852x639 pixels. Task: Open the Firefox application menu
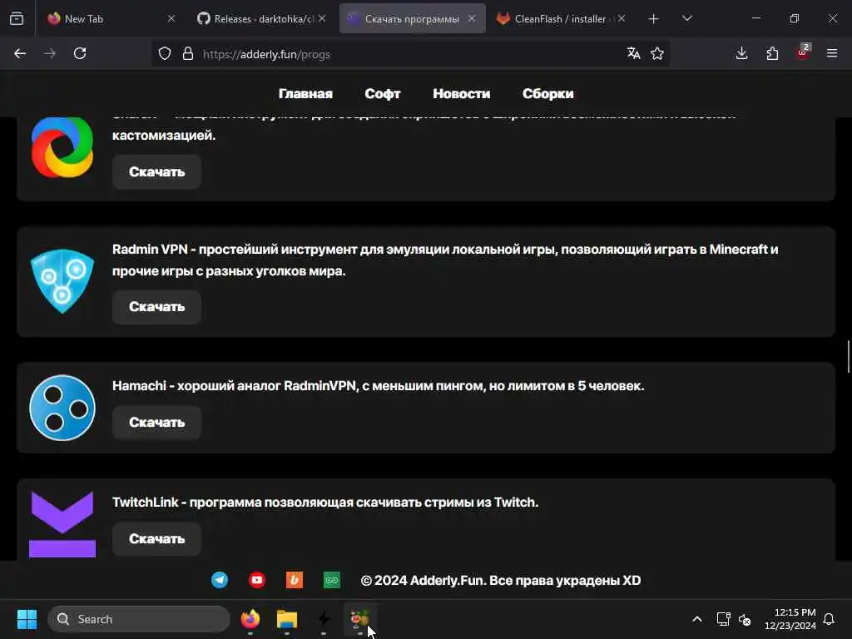click(832, 53)
